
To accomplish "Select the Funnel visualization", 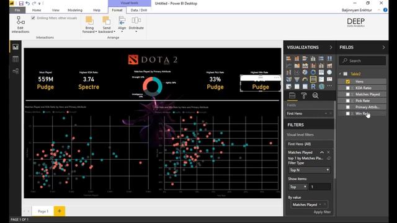I will (x=297, y=79).
